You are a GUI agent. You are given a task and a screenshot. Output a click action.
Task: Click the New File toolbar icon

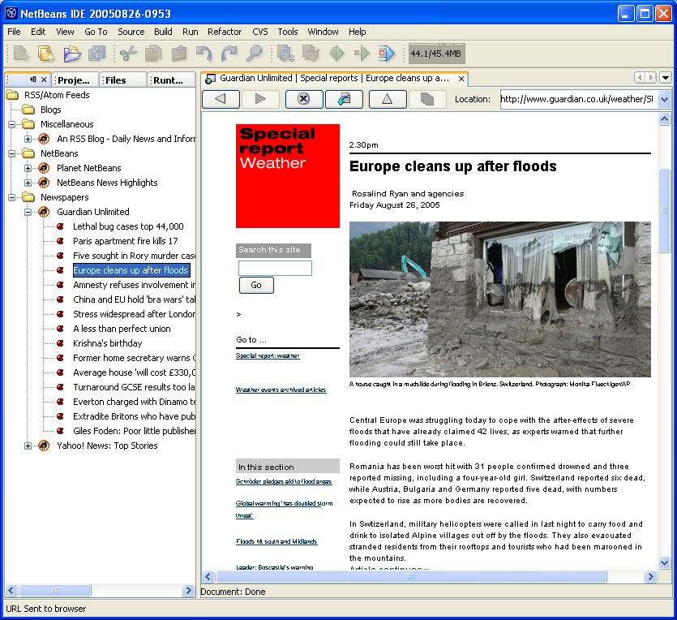point(21,54)
